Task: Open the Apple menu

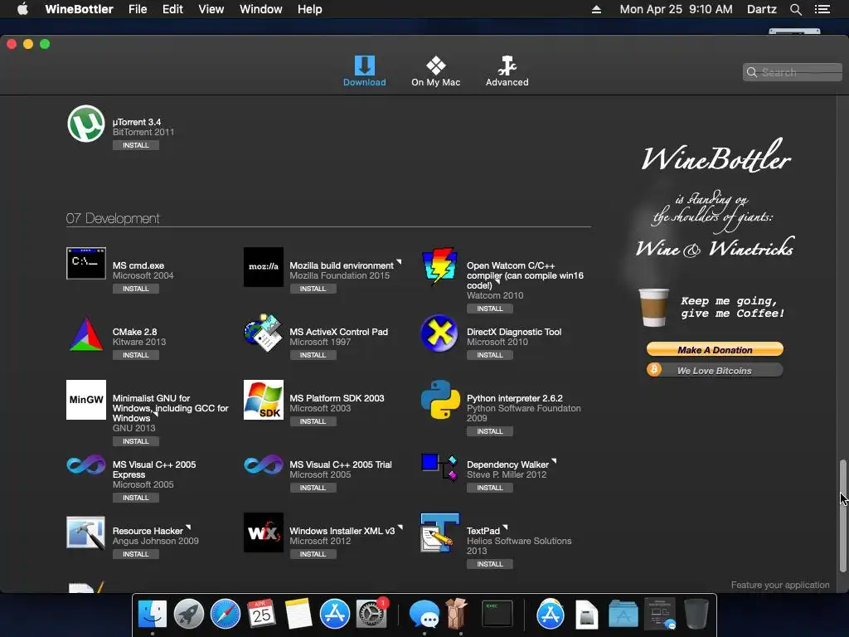Action: (22, 9)
